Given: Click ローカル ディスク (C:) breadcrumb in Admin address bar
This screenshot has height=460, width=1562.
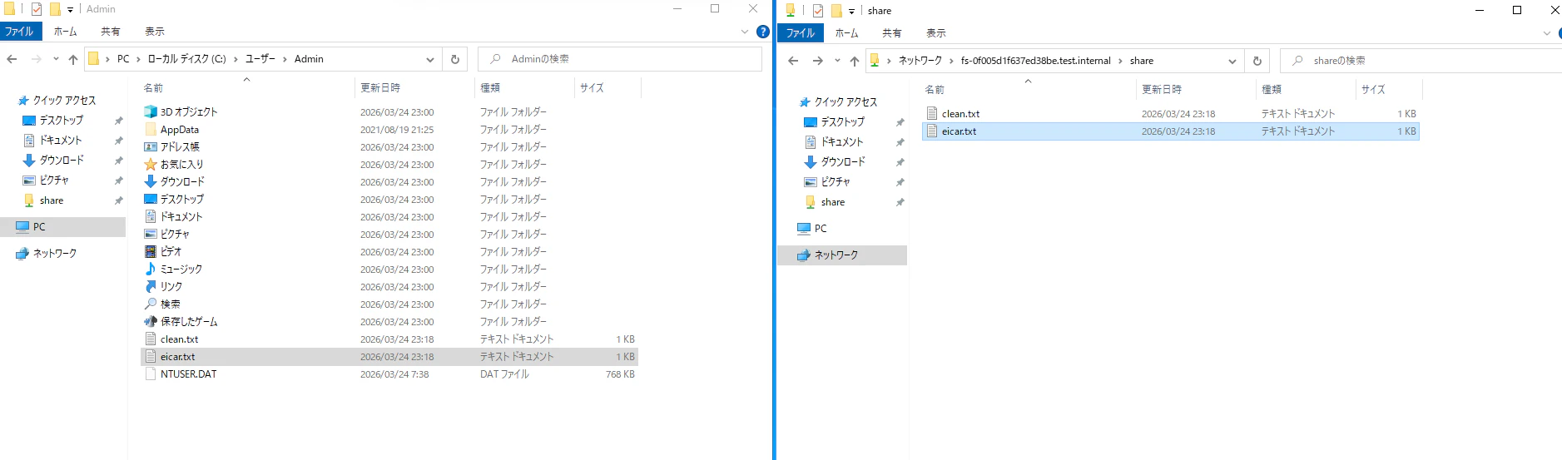Looking at the screenshot, I should 186,59.
